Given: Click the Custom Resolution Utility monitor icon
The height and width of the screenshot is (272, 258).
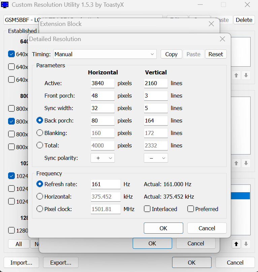Looking at the screenshot, I should (x=5, y=5).
